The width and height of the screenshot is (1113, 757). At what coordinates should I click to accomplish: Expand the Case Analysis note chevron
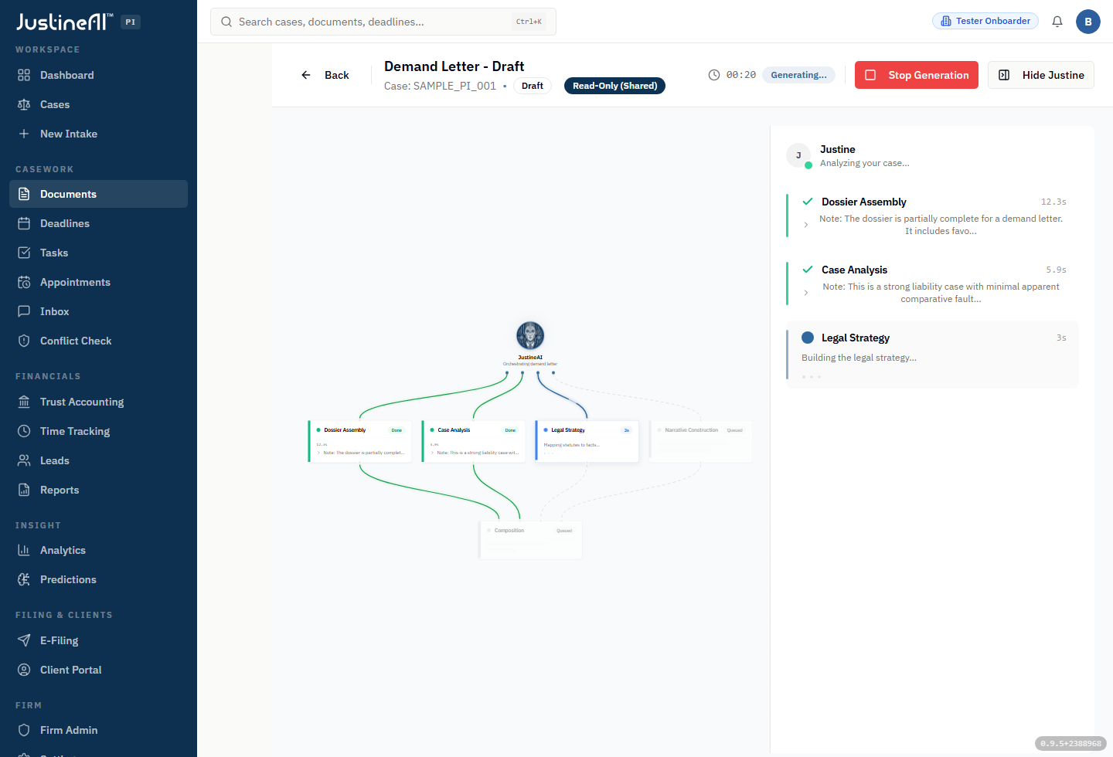pyautogui.click(x=806, y=293)
